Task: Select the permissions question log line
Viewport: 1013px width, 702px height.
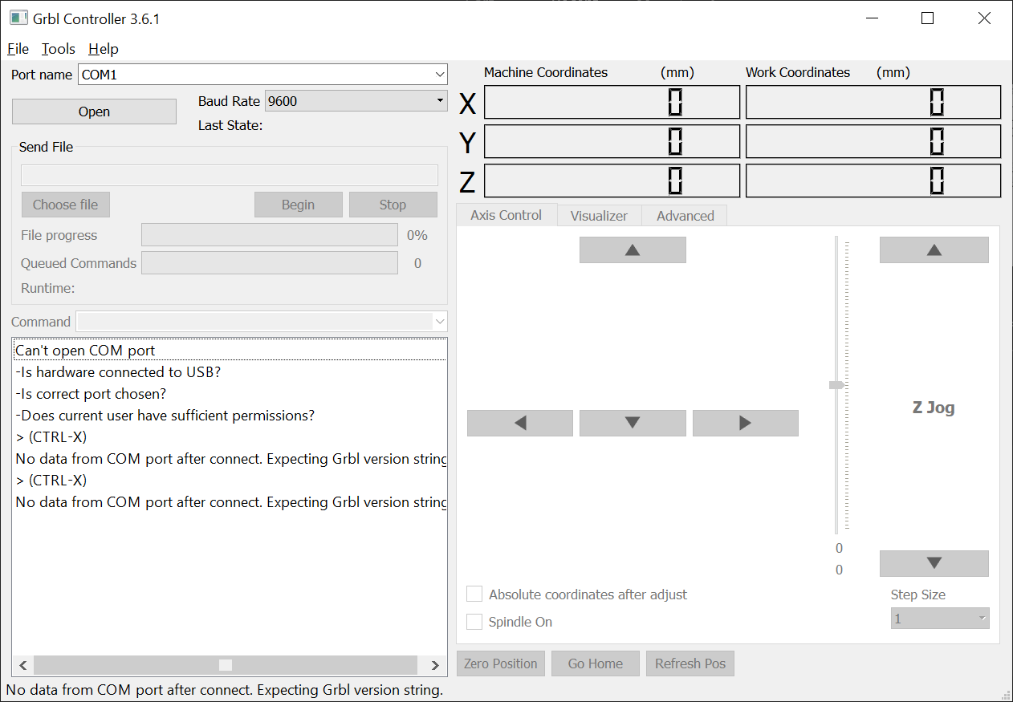Action: click(230, 416)
